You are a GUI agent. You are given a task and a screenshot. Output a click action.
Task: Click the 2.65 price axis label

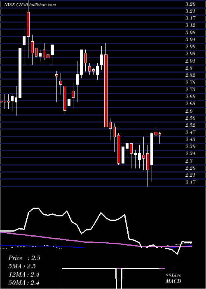(x=190, y=104)
